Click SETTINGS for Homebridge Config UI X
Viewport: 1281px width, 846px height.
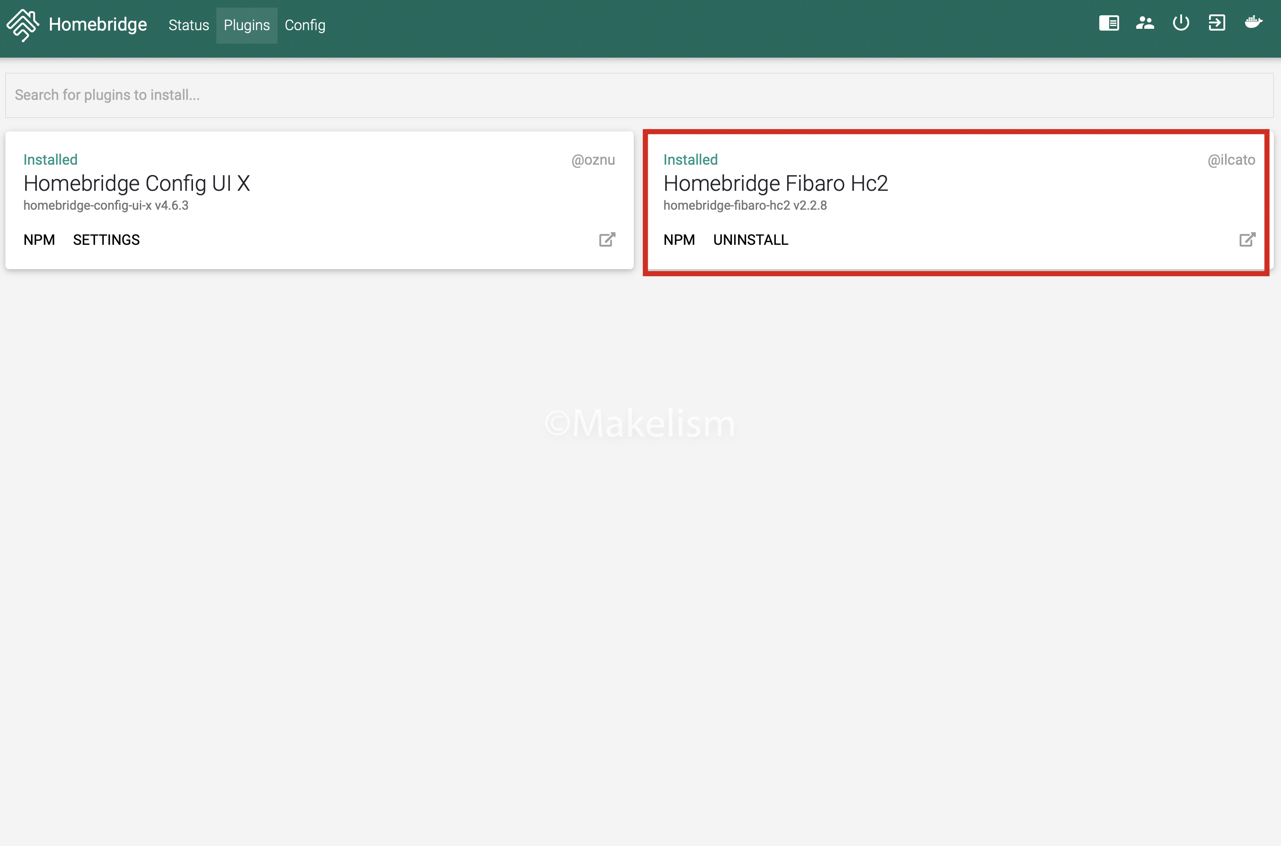click(x=106, y=240)
